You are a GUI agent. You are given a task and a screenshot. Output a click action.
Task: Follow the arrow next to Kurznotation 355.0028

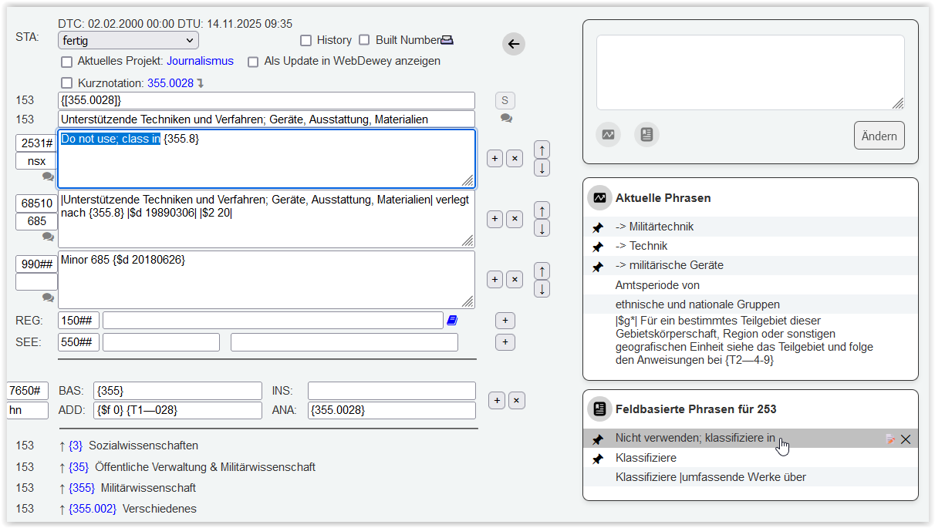tap(201, 83)
